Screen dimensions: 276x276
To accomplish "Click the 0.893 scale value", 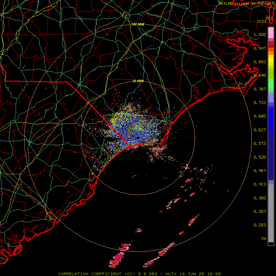I will coord(260,62).
